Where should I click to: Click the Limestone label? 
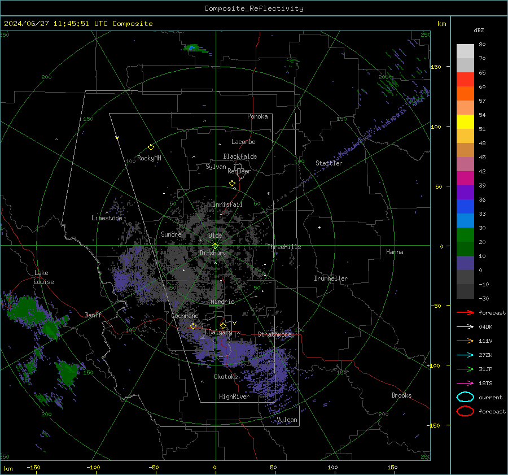click(107, 218)
